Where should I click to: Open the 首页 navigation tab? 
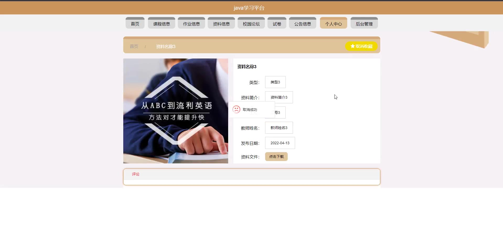pyautogui.click(x=135, y=23)
